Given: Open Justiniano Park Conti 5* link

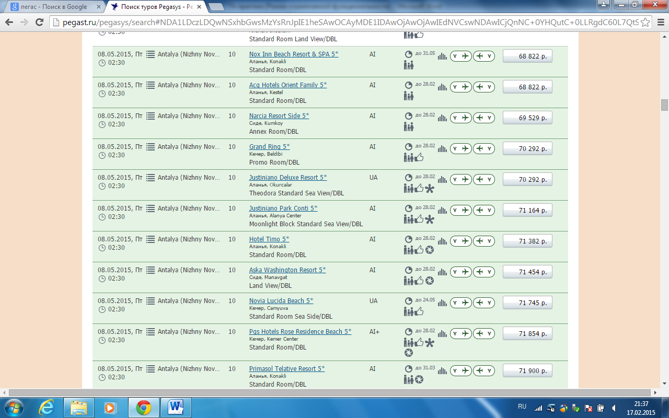Looking at the screenshot, I should point(283,208).
